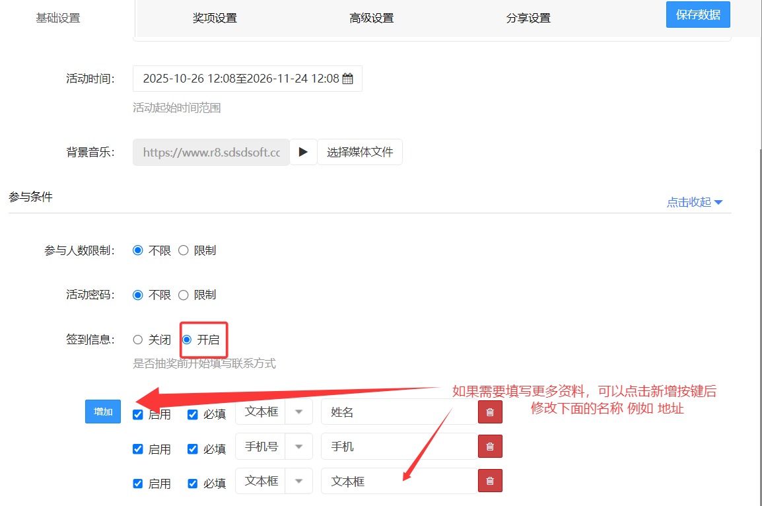Open the 高级设置 tab
The image size is (762, 506).
pos(372,18)
